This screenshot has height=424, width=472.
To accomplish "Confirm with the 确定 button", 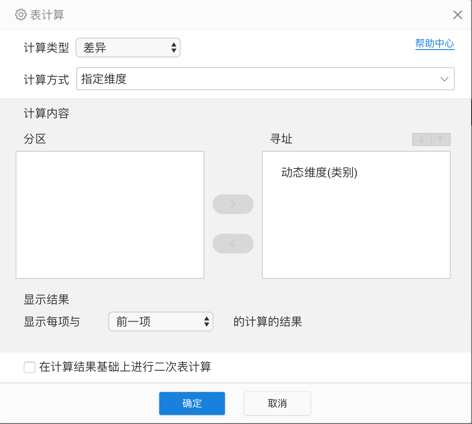I will [192, 403].
